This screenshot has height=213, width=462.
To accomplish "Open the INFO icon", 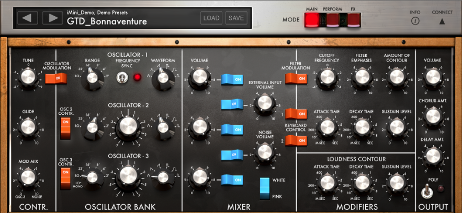I will [415, 21].
